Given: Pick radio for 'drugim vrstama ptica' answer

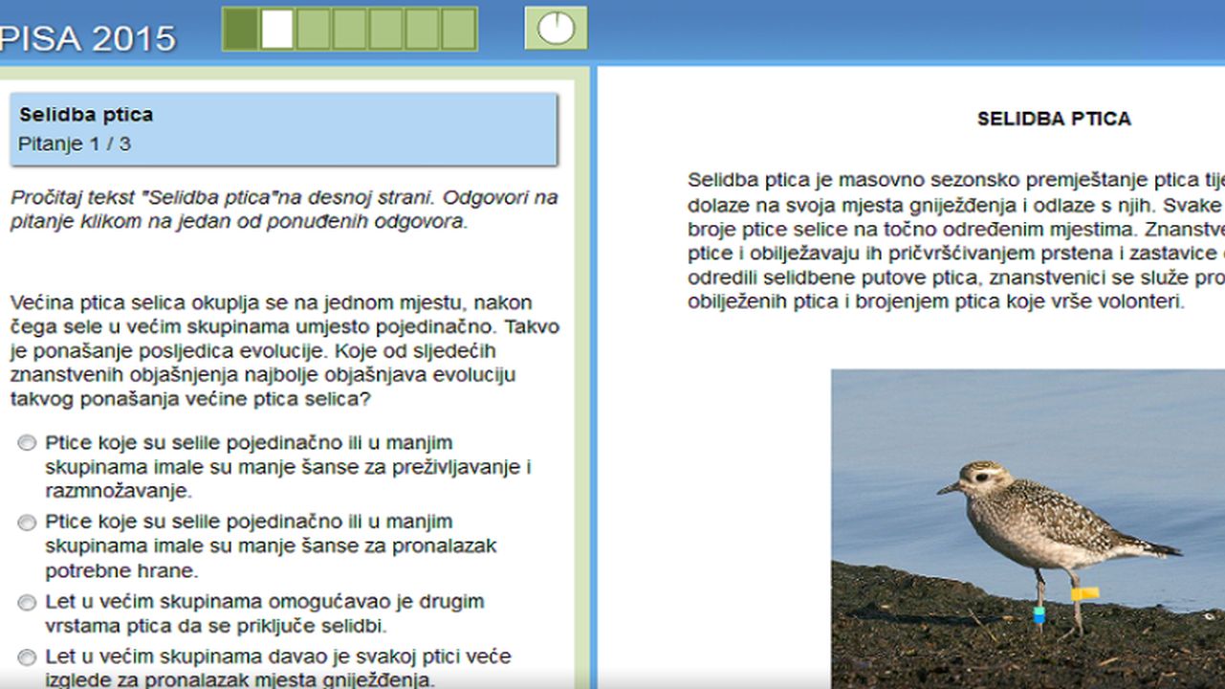Looking at the screenshot, I should pyautogui.click(x=28, y=603).
